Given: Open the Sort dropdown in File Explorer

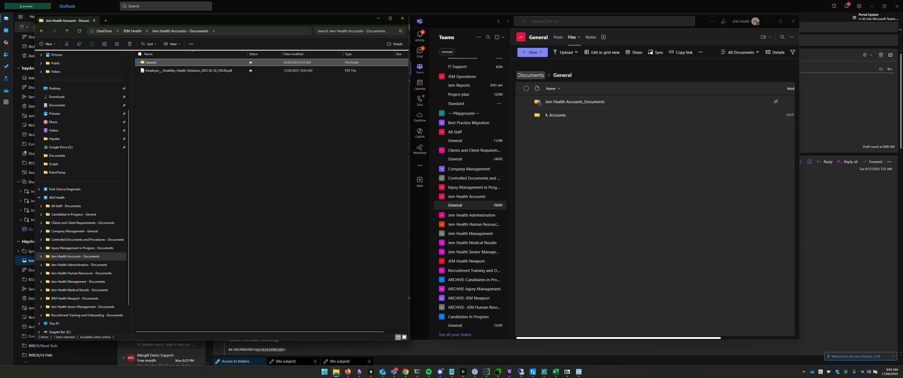Looking at the screenshot, I should (x=149, y=44).
